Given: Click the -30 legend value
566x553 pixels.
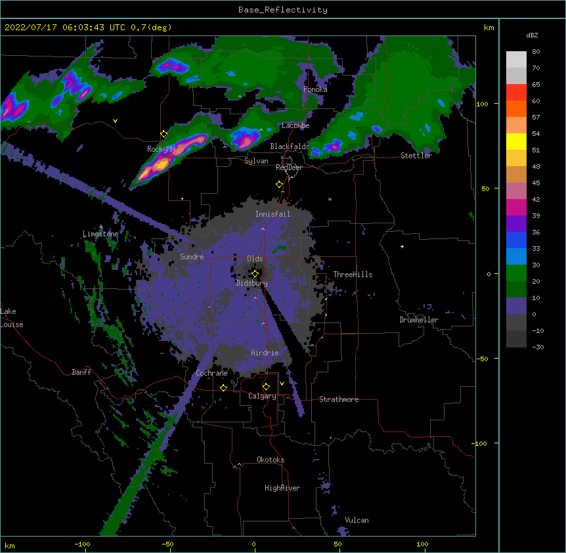Looking at the screenshot, I should [x=538, y=347].
